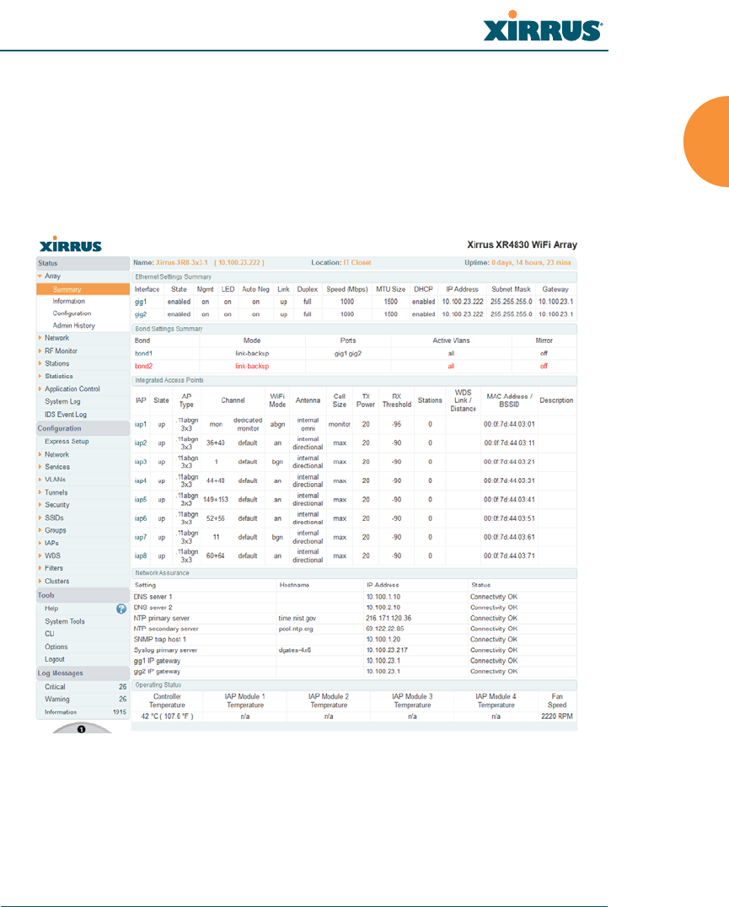This screenshot has width=729, height=907.
Task: Open the Groups configuration section
Action: 55,530
